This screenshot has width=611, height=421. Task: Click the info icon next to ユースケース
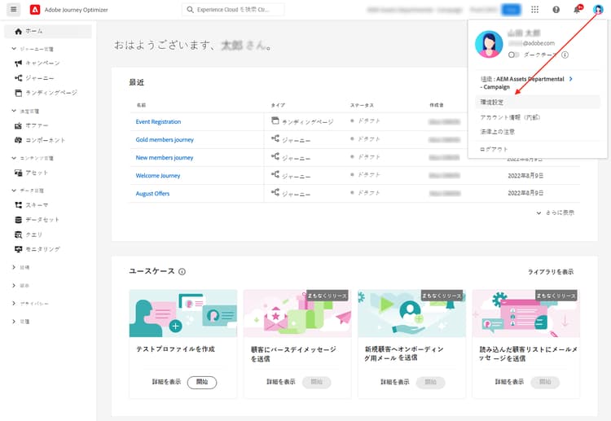[x=182, y=272]
